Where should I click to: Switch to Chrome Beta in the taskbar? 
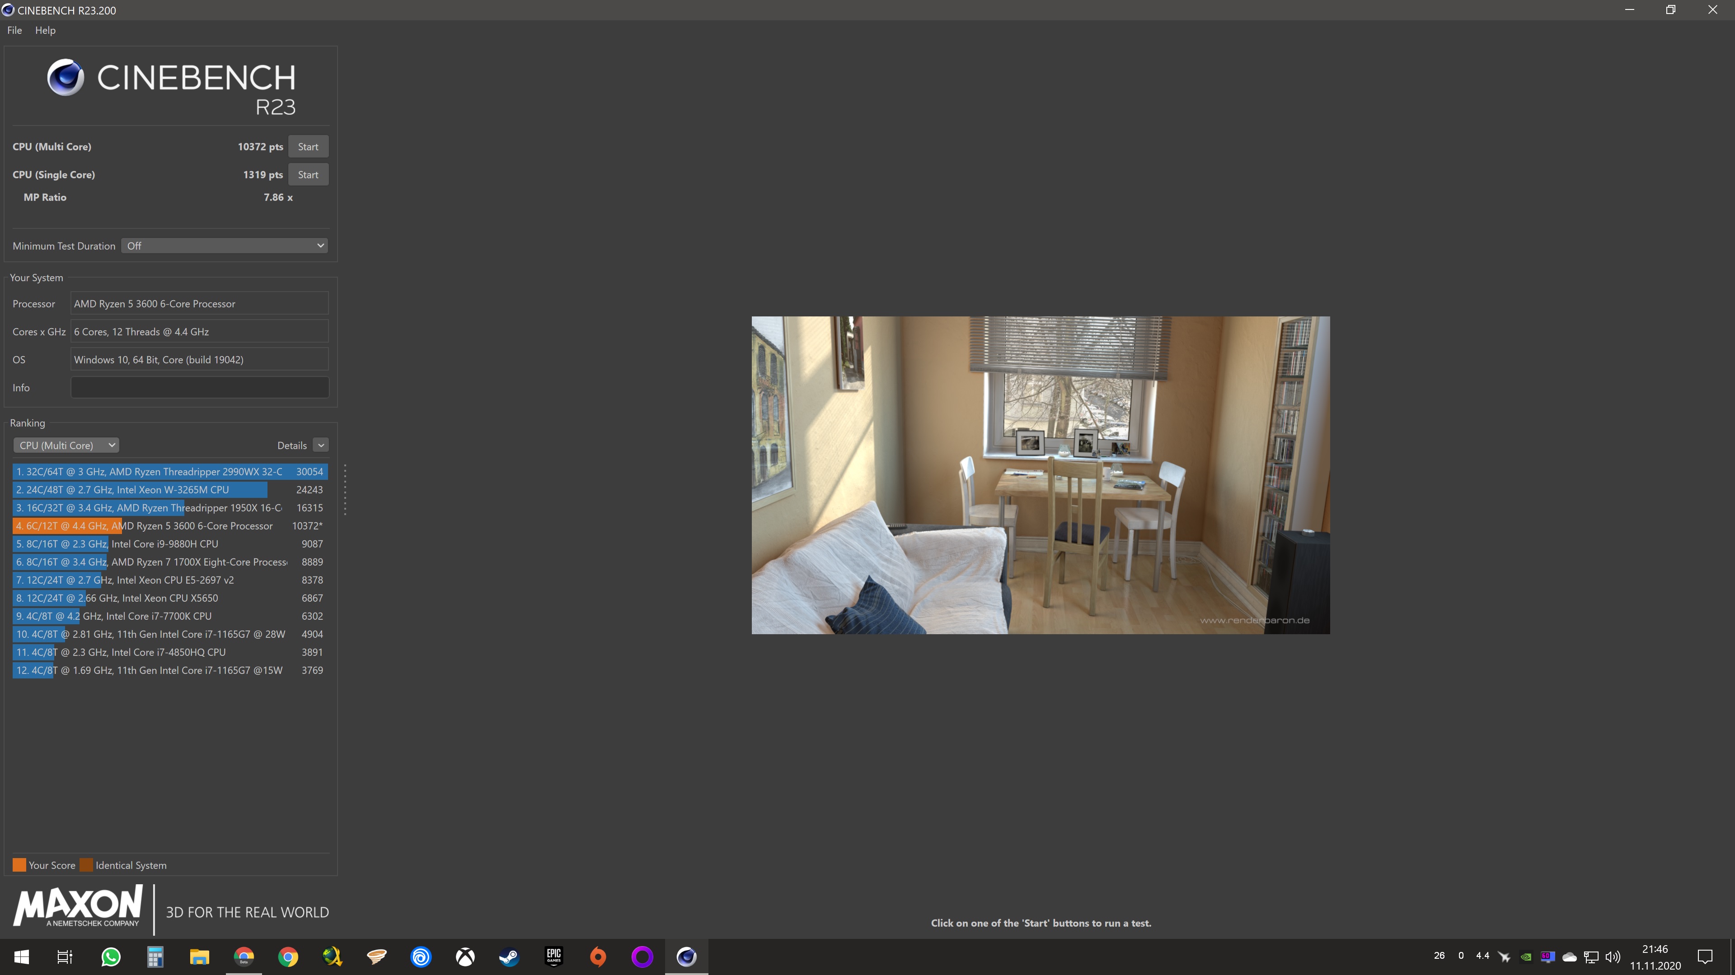(x=244, y=956)
